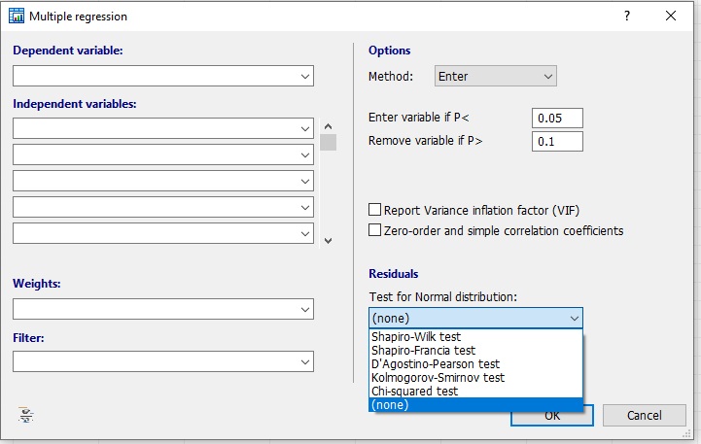Click the OK button
701x444 pixels.
(552, 417)
